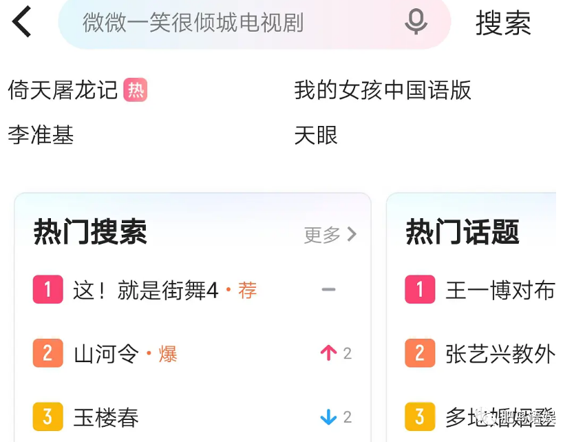The image size is (574, 442).
Task: Tap the microphone voice search icon
Action: pyautogui.click(x=416, y=22)
